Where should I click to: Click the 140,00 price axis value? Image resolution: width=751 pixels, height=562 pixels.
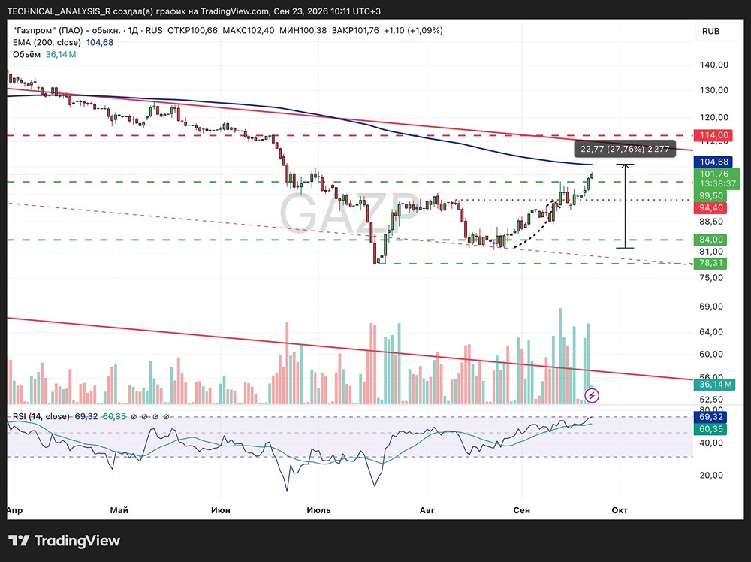pyautogui.click(x=713, y=65)
